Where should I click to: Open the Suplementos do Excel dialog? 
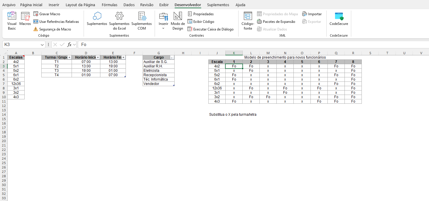coord(119,21)
